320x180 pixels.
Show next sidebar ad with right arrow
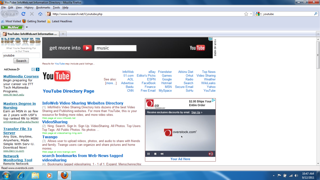click(38, 69)
